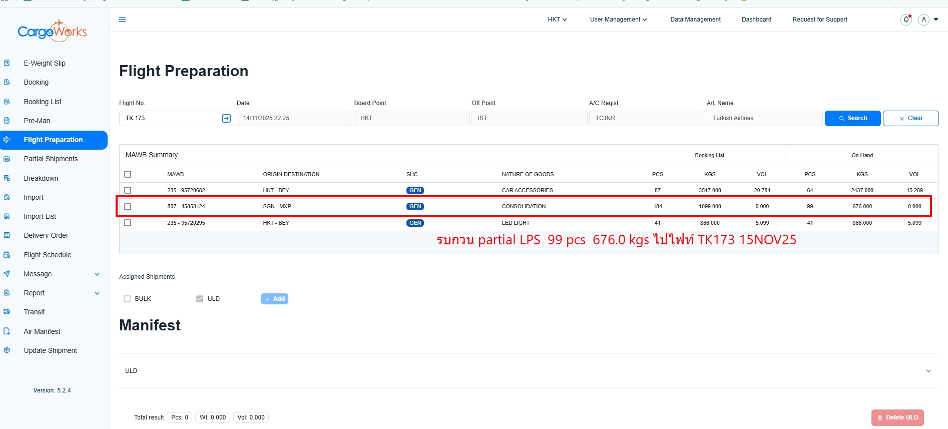The width and height of the screenshot is (948, 429).
Task: Click the hamburger menu icon
Action: [122, 20]
